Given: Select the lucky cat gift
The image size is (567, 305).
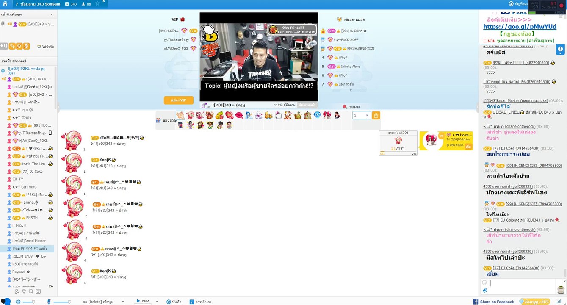Looking at the screenshot, I should pyautogui.click(x=288, y=115).
